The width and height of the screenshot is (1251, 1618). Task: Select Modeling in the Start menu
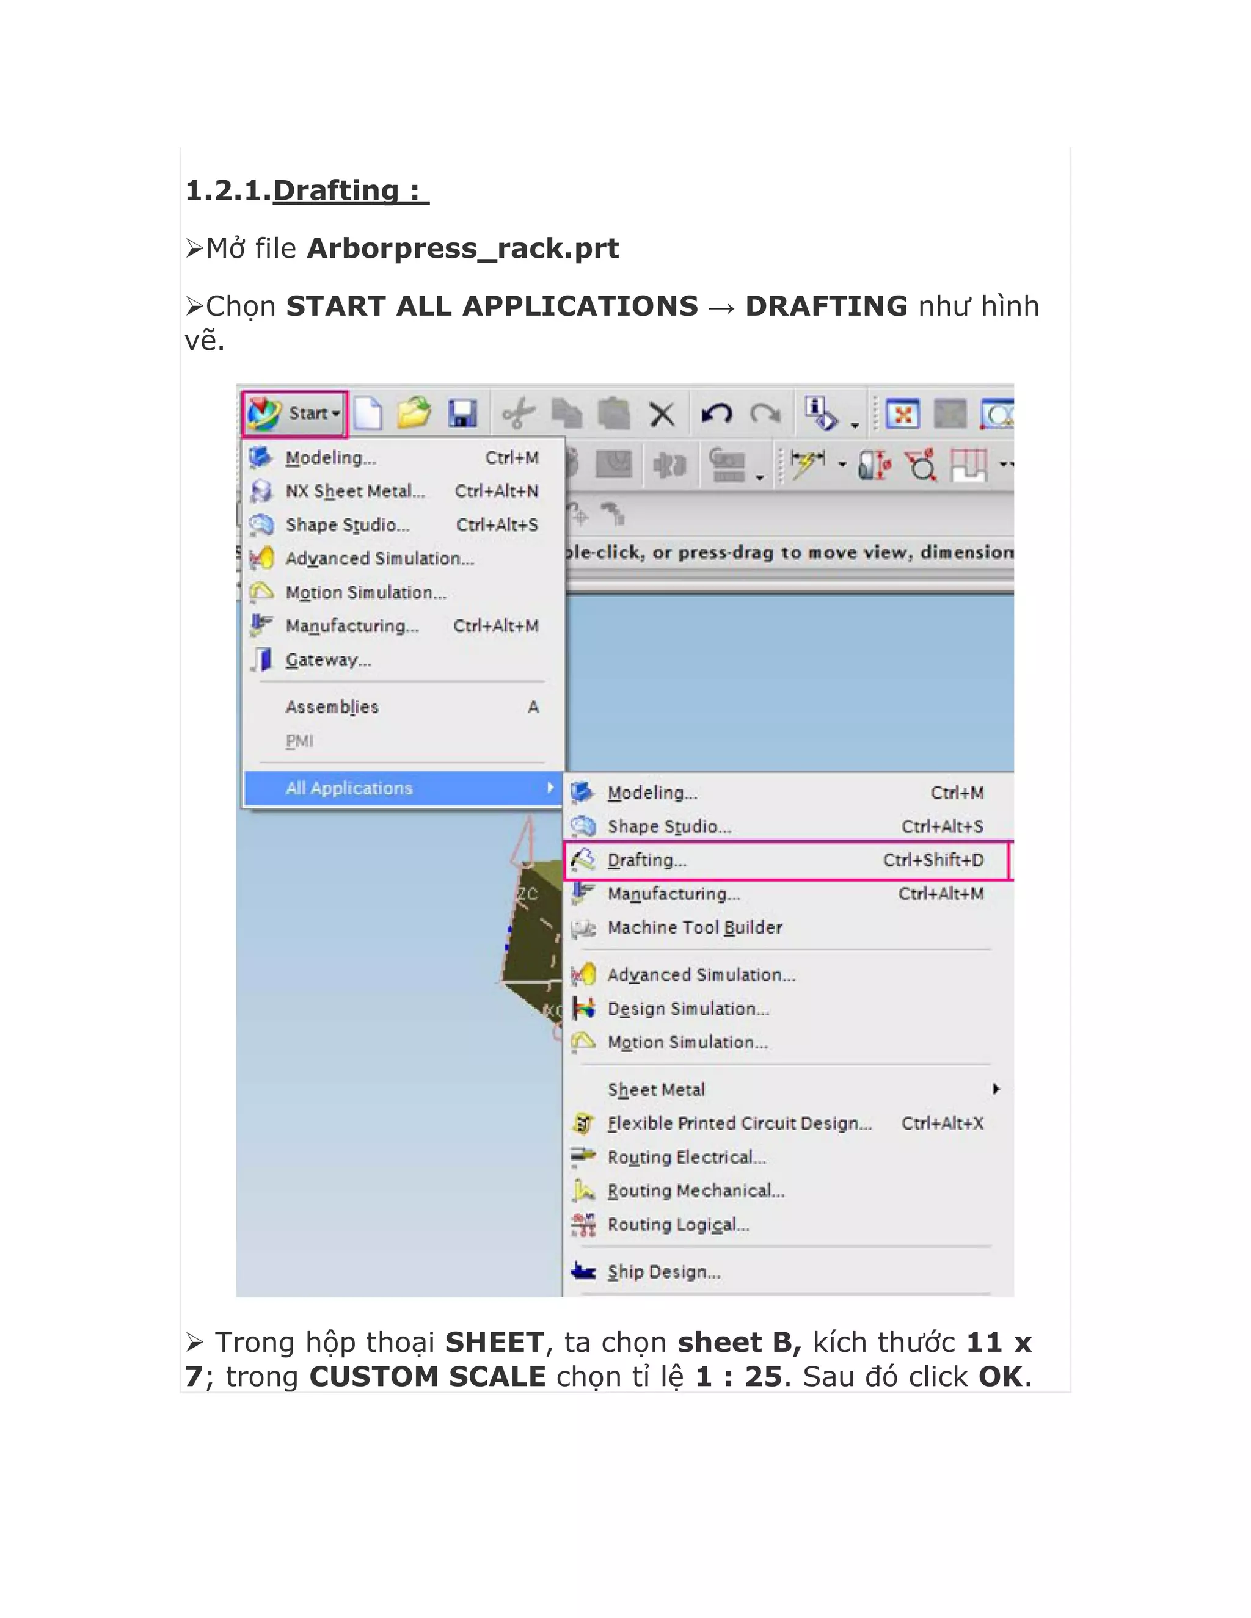point(404,458)
